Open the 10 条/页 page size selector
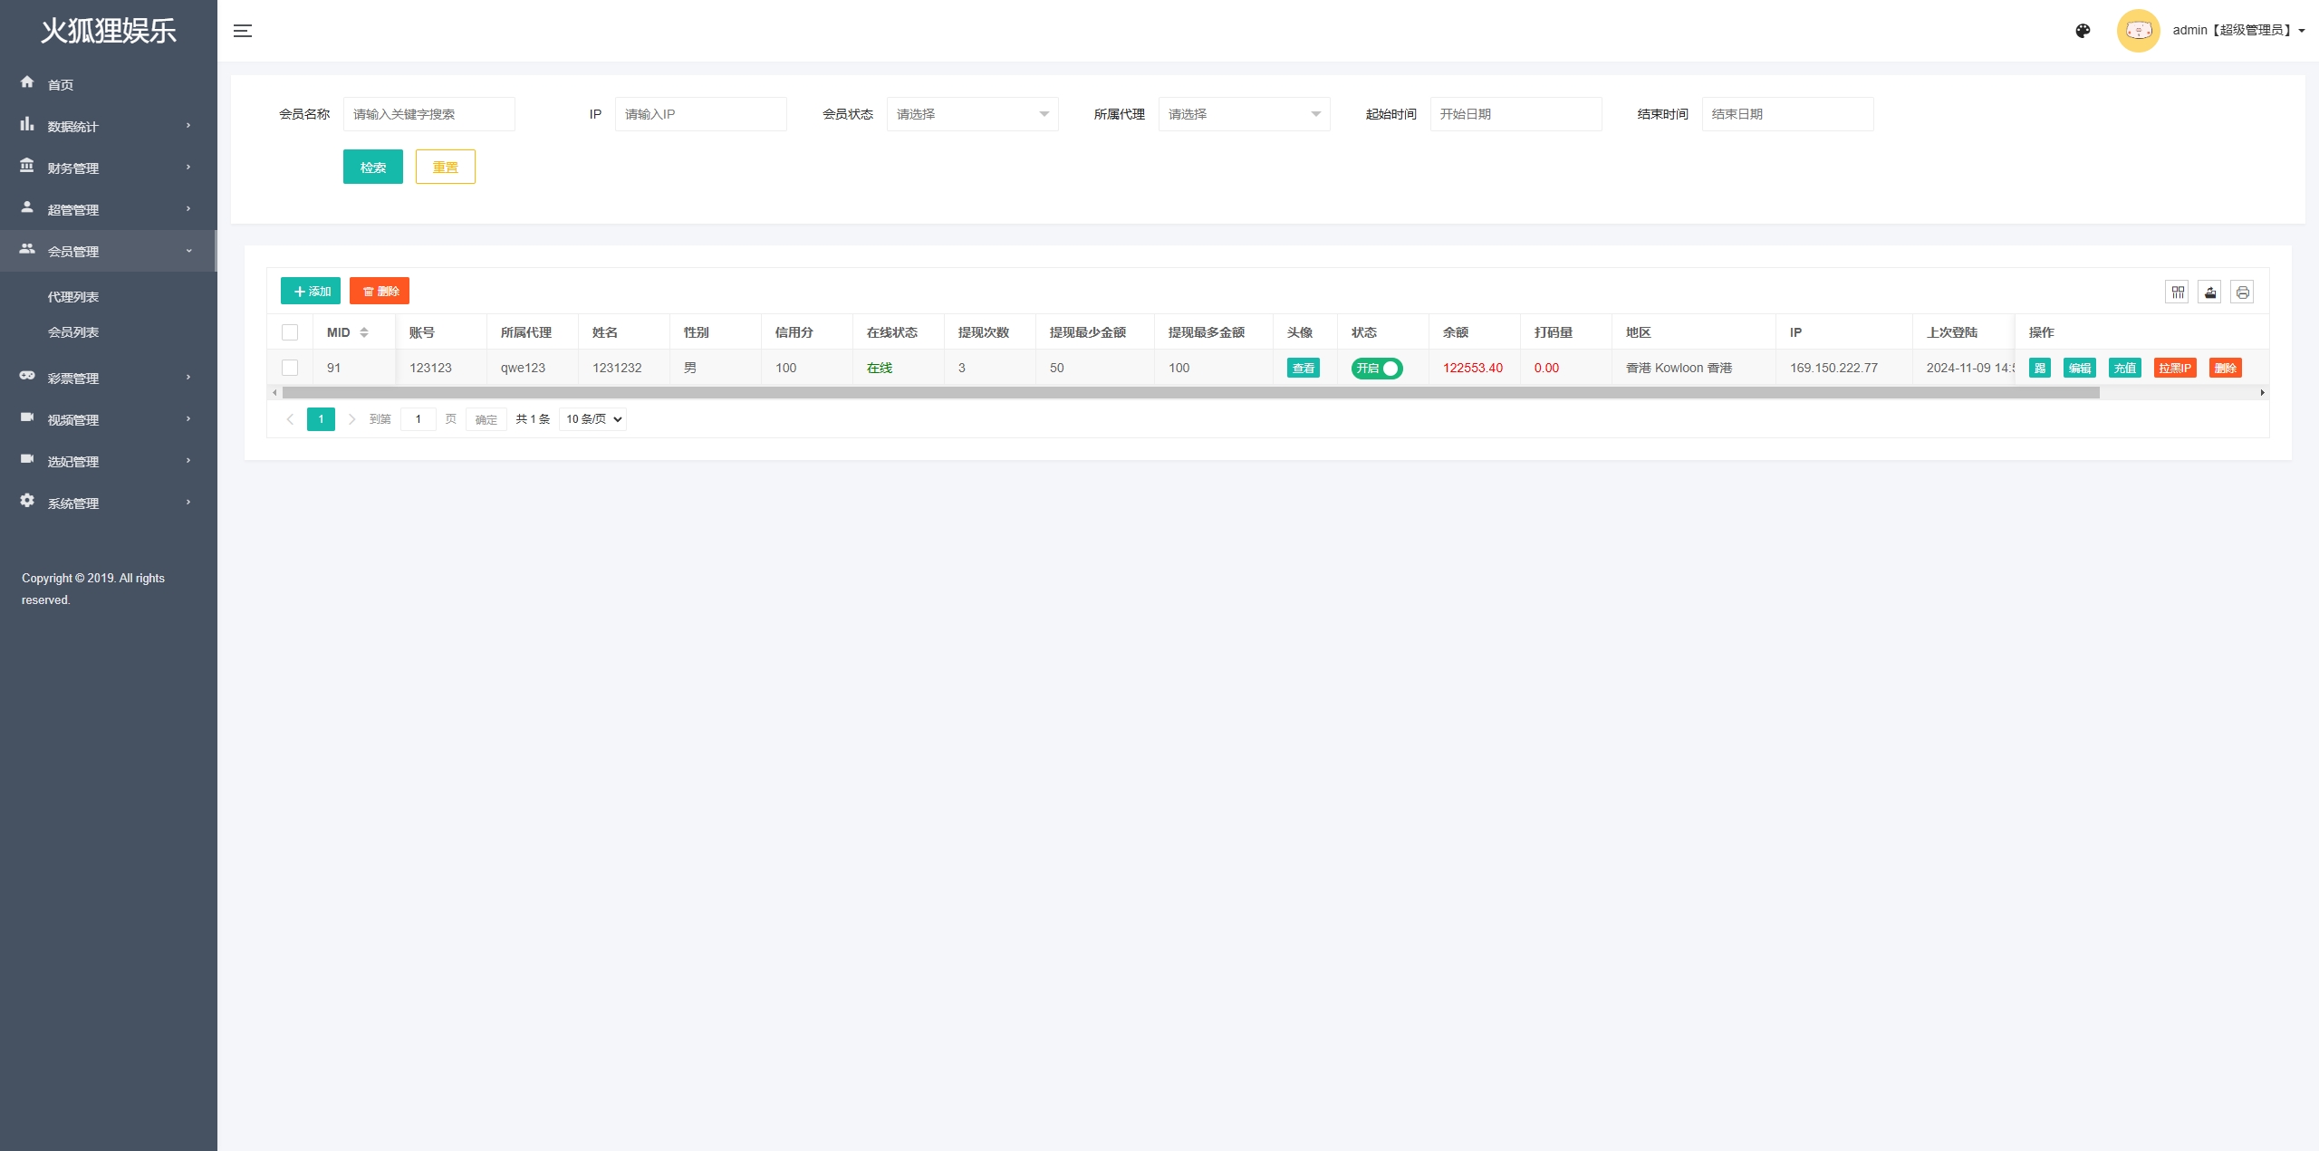Image resolution: width=2319 pixels, height=1151 pixels. click(x=593, y=419)
